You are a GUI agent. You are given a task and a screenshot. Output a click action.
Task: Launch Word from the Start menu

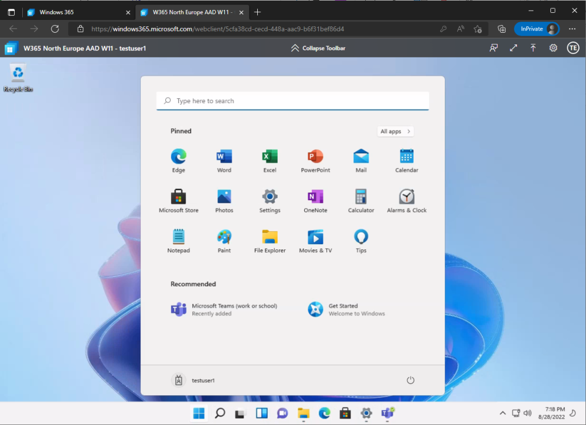click(x=224, y=160)
